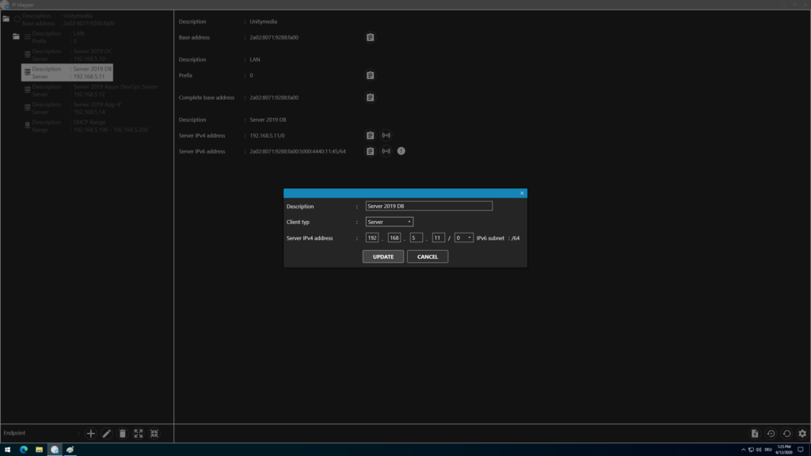The height and width of the screenshot is (456, 811).
Task: Click IPv6 address 2a02:8071:9288:fa00:5000:4440:11:45/64 text
Action: point(298,151)
